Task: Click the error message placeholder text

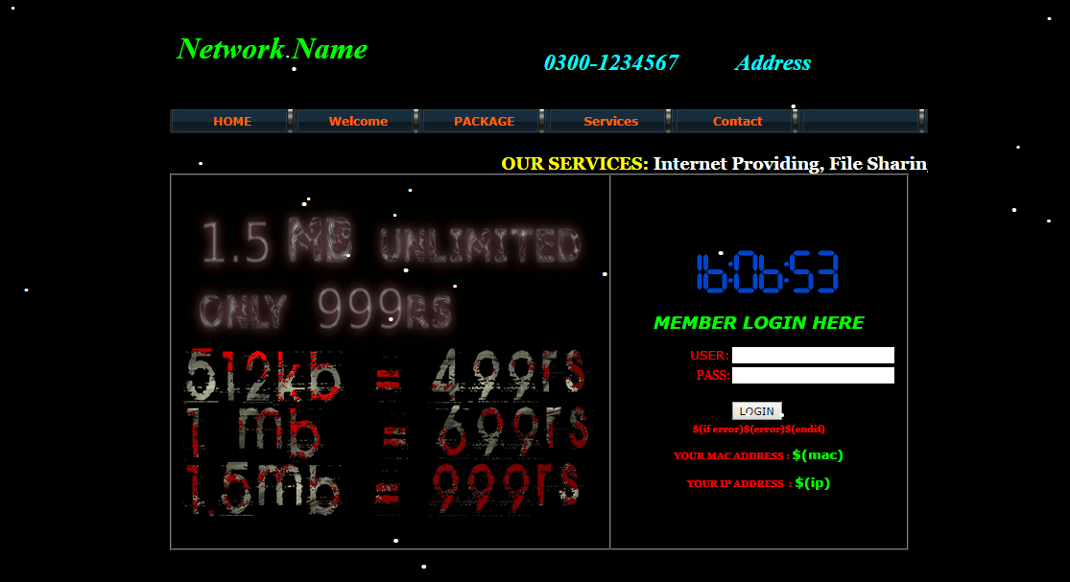Action: [x=757, y=429]
